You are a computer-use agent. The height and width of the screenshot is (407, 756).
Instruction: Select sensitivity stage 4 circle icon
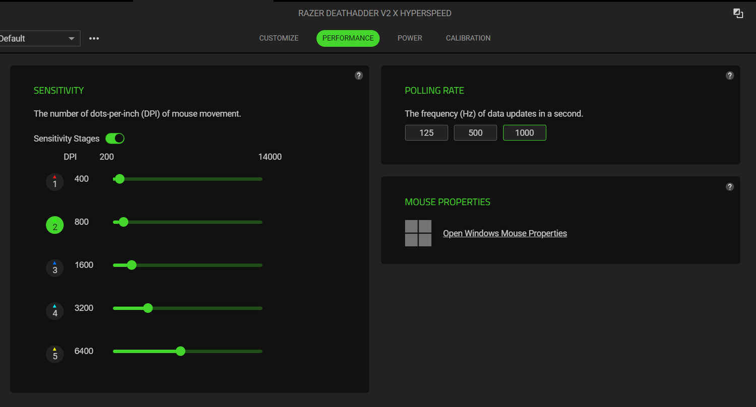tap(55, 311)
